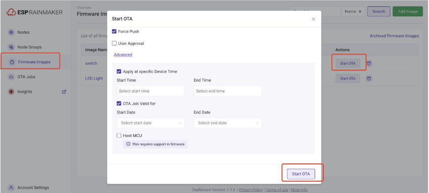This screenshot has width=429, height=193.
Task: Click the info icon beside firmware support note
Action: [x=128, y=144]
